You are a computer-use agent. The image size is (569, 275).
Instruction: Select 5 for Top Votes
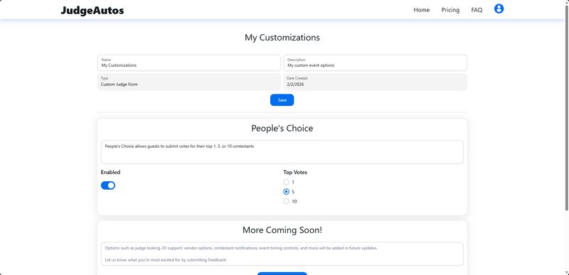(x=287, y=192)
